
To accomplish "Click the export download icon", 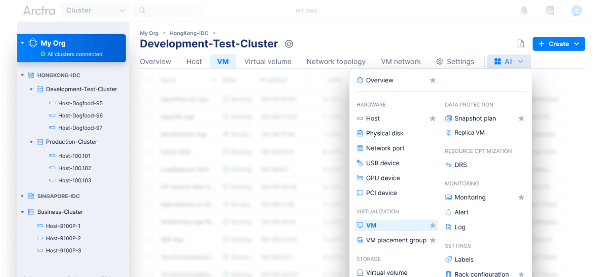I will coord(520,44).
